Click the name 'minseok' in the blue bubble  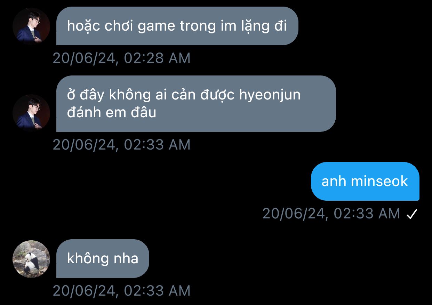click(x=379, y=181)
